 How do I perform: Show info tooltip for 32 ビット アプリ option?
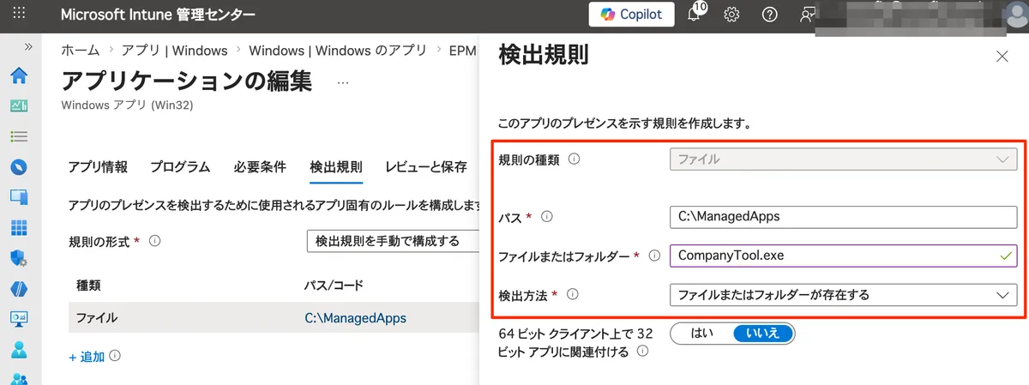point(642,351)
